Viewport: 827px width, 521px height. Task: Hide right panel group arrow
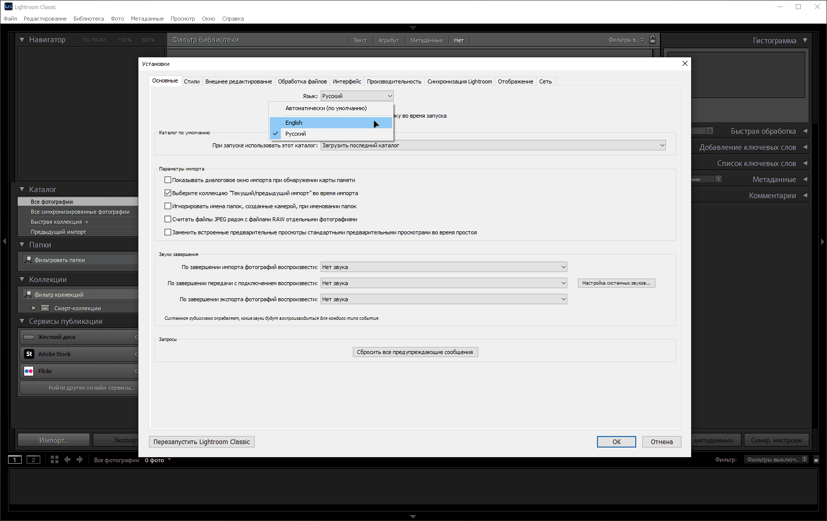tap(822, 241)
